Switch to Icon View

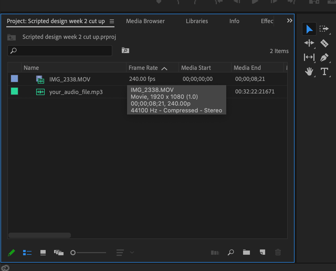pyautogui.click(x=43, y=253)
